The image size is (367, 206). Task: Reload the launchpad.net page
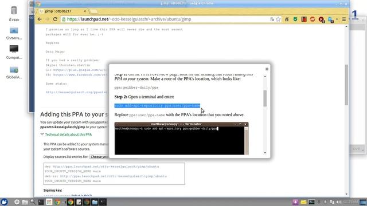click(x=55, y=19)
